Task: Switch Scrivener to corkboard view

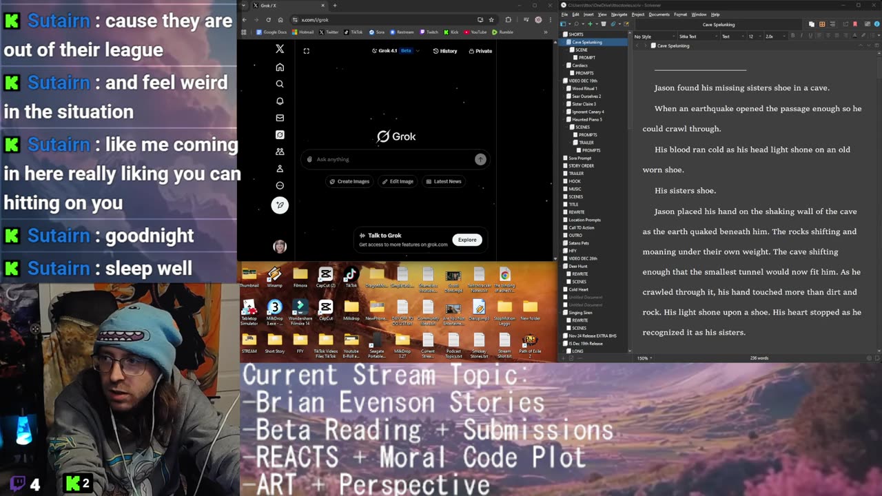Action: tap(822, 24)
